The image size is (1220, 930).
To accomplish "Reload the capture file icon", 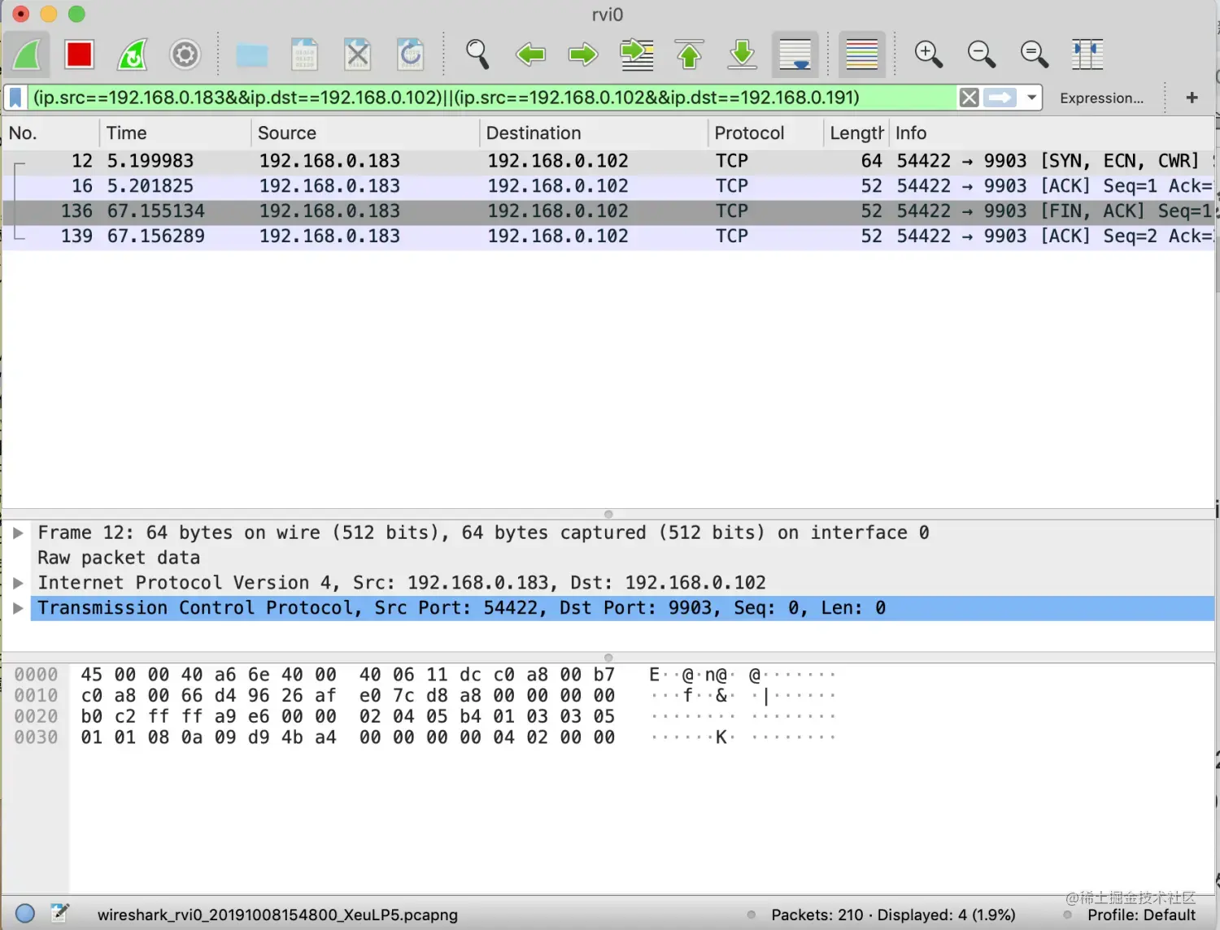I will (x=411, y=54).
